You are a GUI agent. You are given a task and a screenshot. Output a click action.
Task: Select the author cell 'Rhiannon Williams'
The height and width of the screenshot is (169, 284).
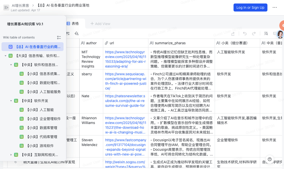[x=91, y=124]
